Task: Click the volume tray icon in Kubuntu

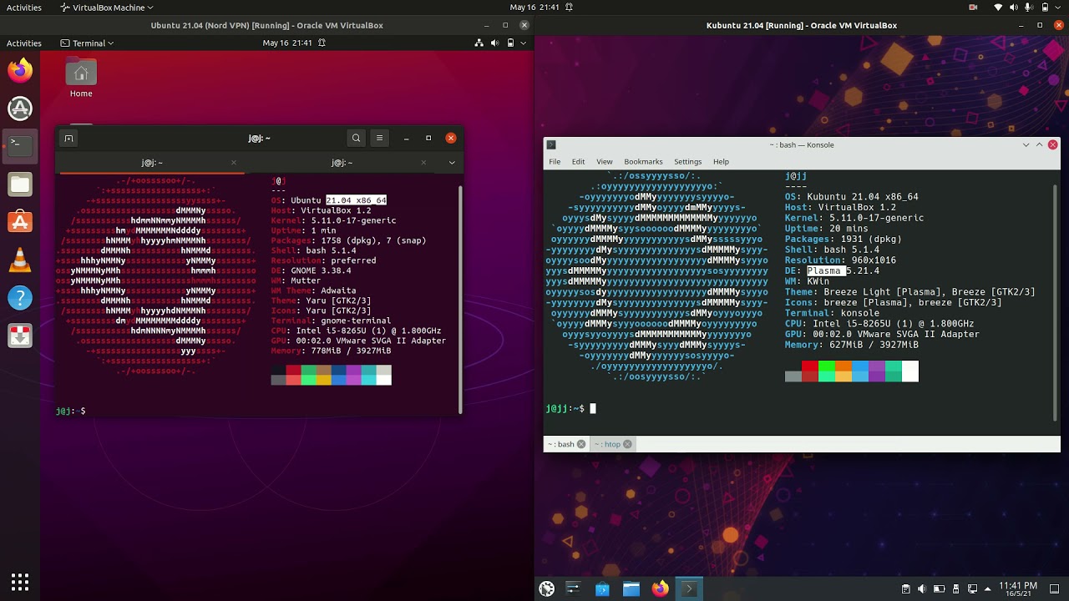Action: [x=922, y=588]
